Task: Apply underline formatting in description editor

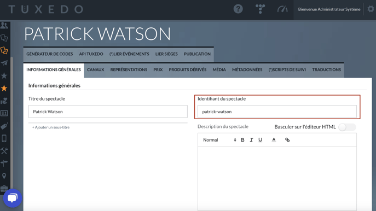Action: [260, 140]
